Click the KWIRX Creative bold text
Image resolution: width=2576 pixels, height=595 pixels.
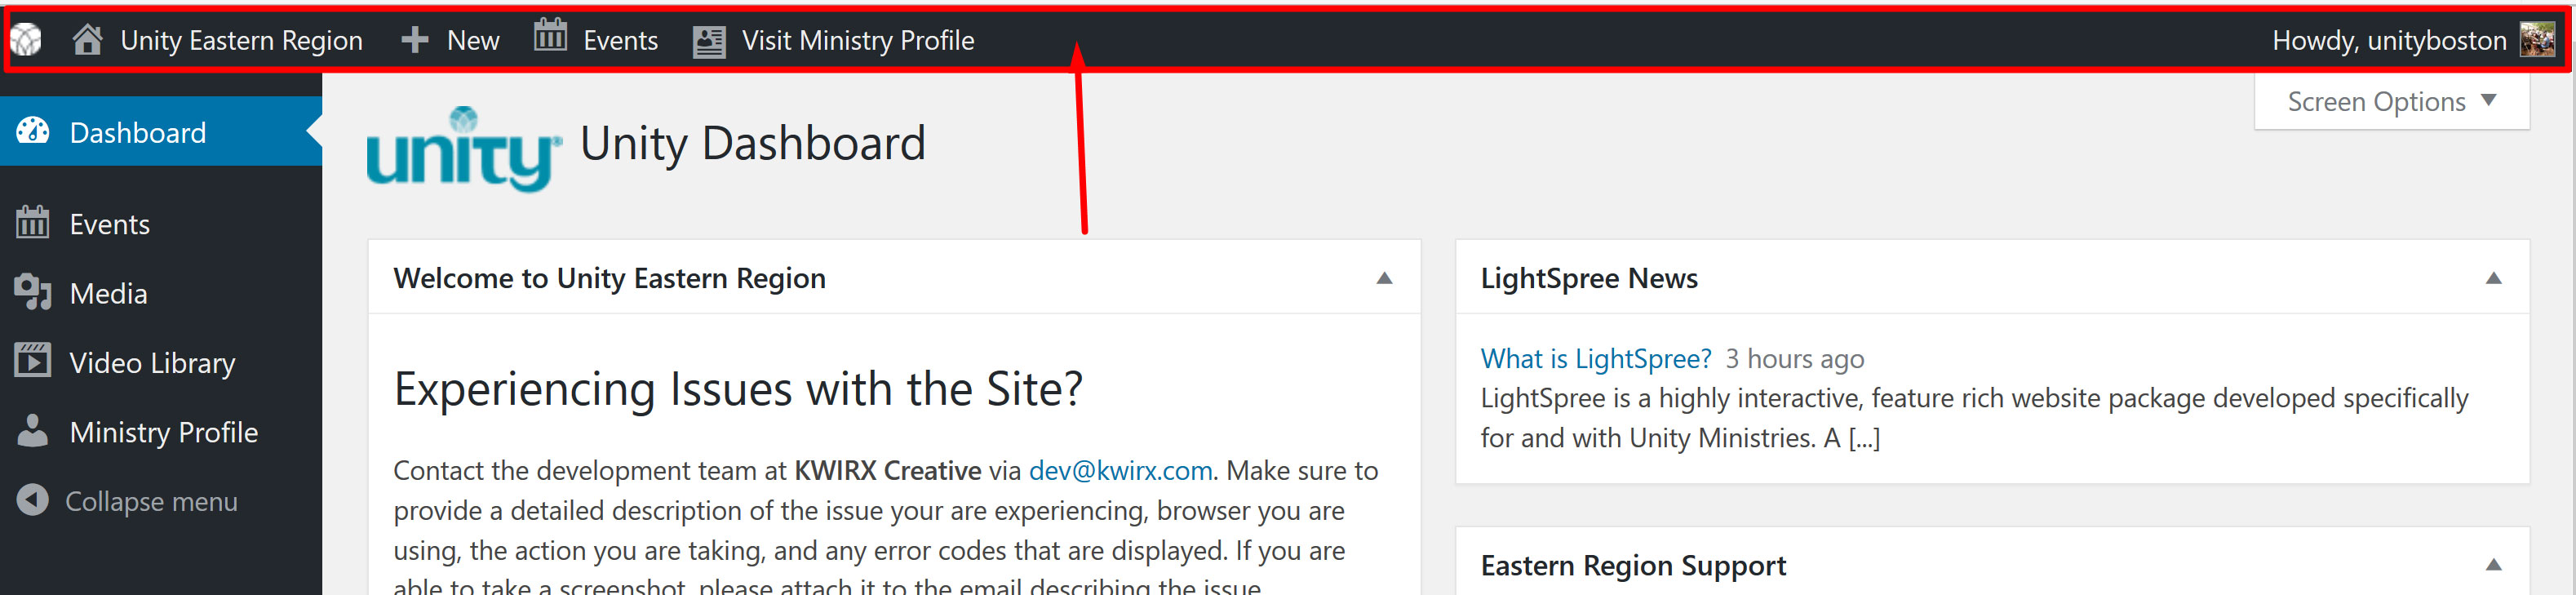tap(887, 470)
